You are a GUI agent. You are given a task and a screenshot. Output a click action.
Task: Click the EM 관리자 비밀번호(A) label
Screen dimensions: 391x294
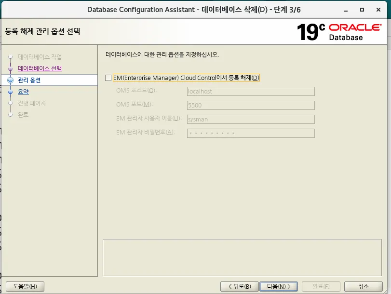click(x=146, y=132)
